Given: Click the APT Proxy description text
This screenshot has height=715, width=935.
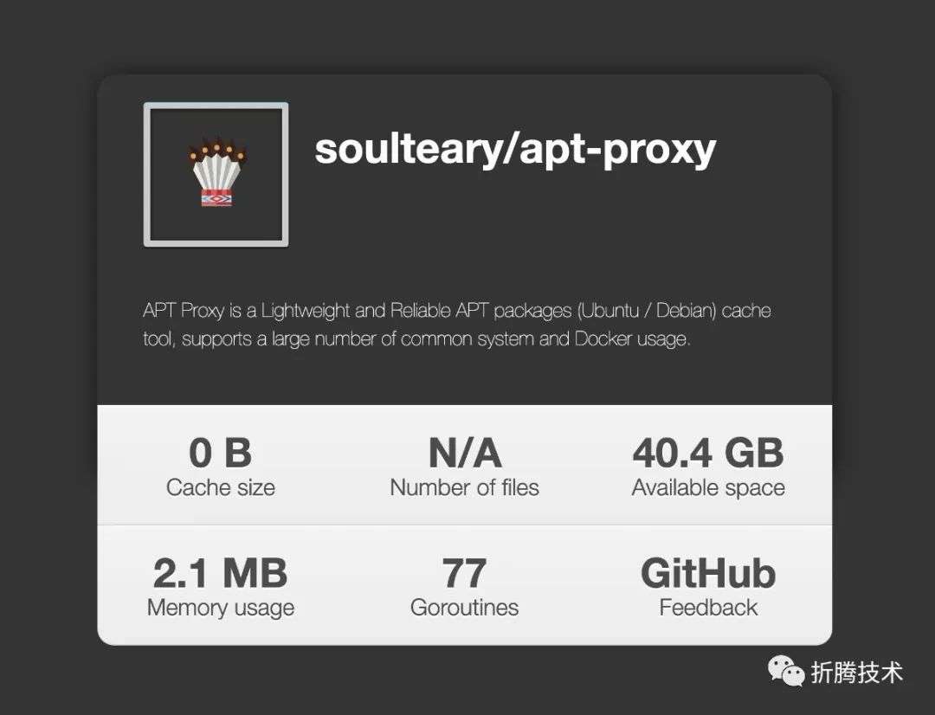Looking at the screenshot, I should 457,325.
